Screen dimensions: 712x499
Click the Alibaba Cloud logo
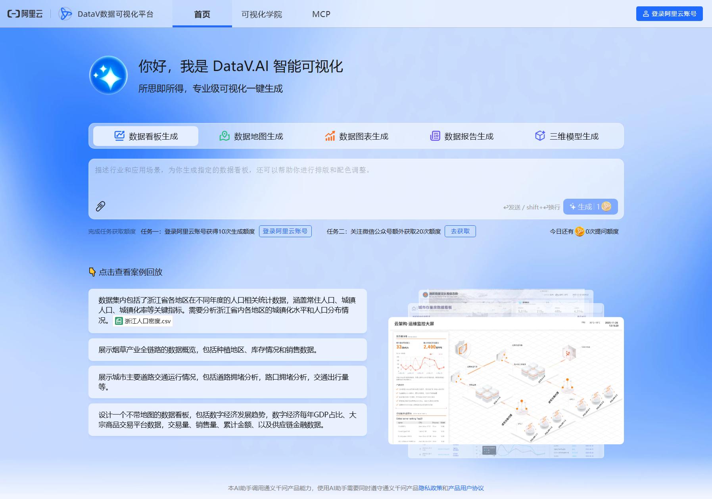tap(25, 14)
